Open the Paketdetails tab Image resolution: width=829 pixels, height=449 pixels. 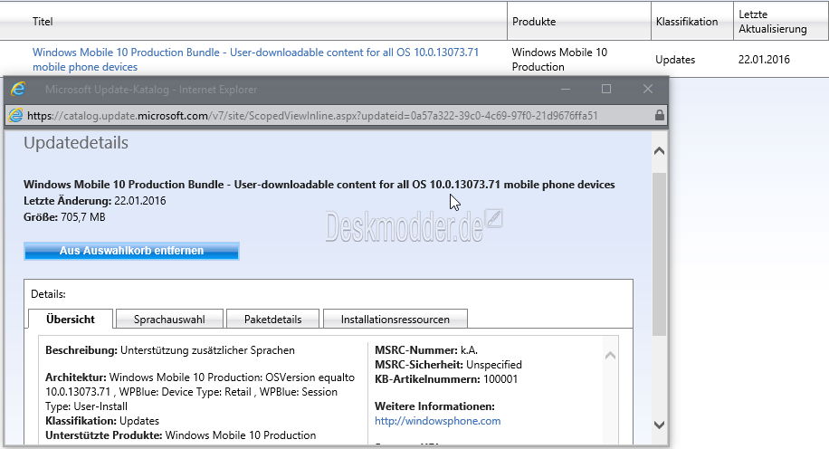(272, 320)
